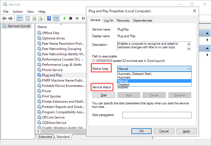Screen dimensions: 211x146
Task: Click the Export List toolbar icon
Action: click(41, 19)
